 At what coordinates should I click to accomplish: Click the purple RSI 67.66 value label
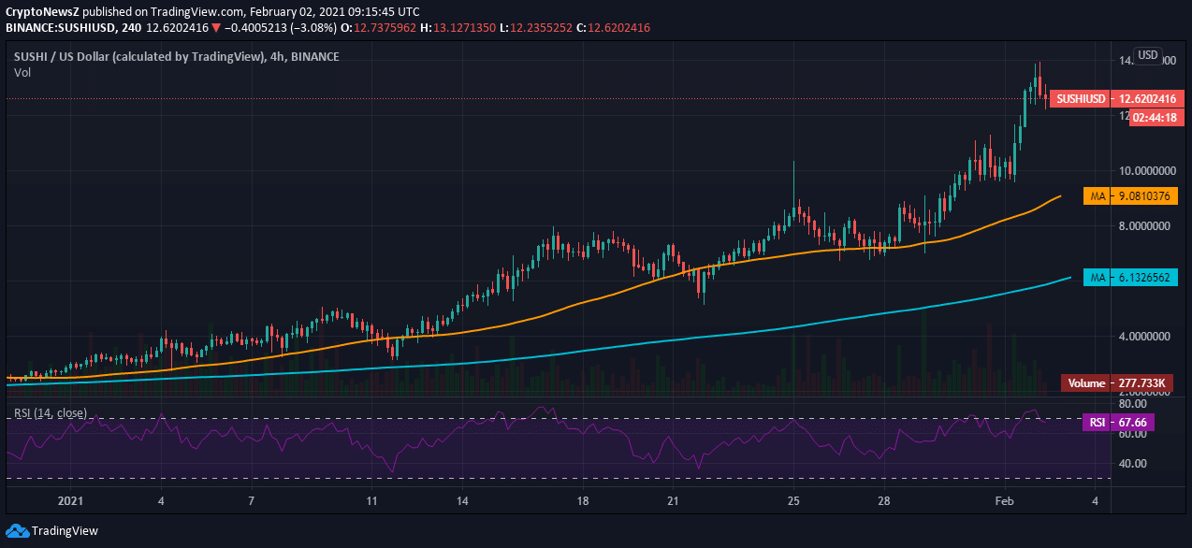1119,423
